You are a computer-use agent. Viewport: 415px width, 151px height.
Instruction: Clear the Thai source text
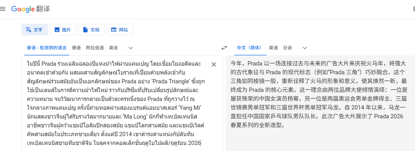[x=214, y=64]
